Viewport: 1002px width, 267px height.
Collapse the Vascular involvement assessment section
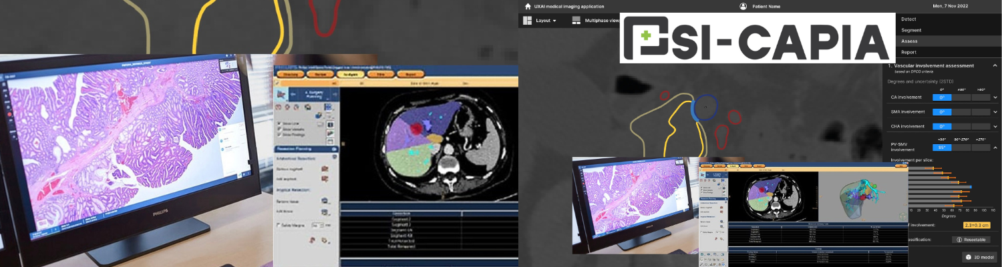coord(995,65)
